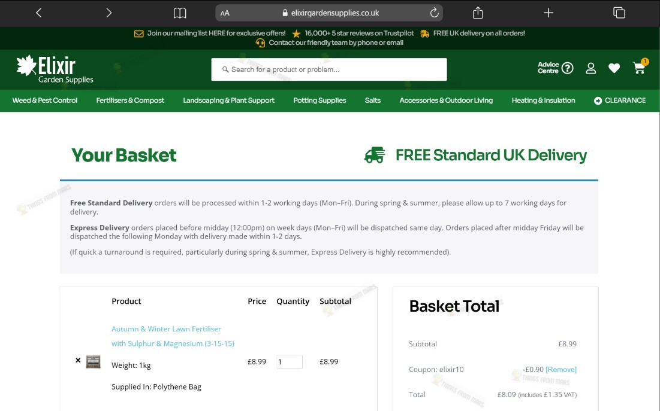This screenshot has width=660, height=411.
Task: Click the Your Basket heading
Action: (123, 155)
